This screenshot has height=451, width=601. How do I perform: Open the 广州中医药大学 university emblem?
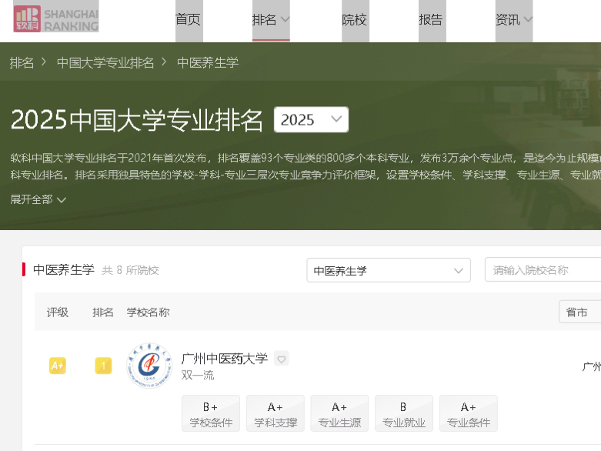point(149,366)
